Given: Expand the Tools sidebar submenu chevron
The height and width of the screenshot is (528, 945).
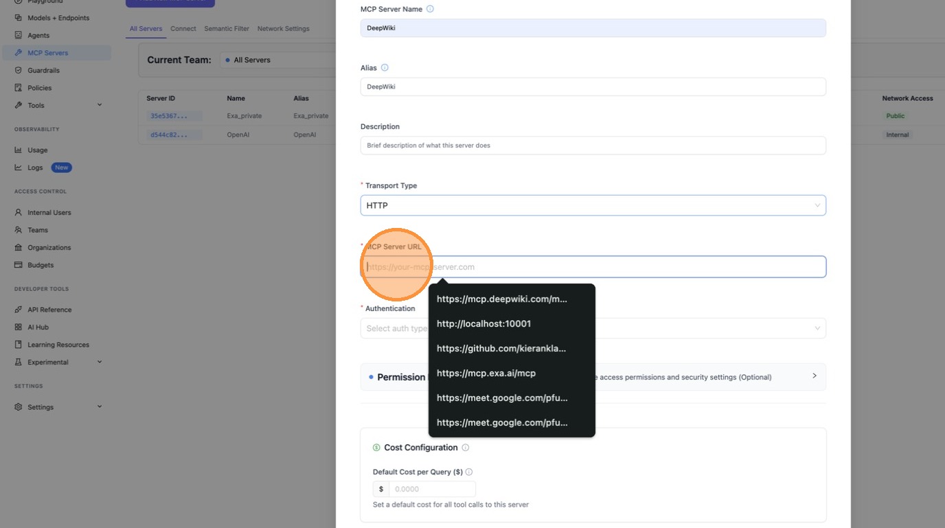Looking at the screenshot, I should [x=100, y=105].
